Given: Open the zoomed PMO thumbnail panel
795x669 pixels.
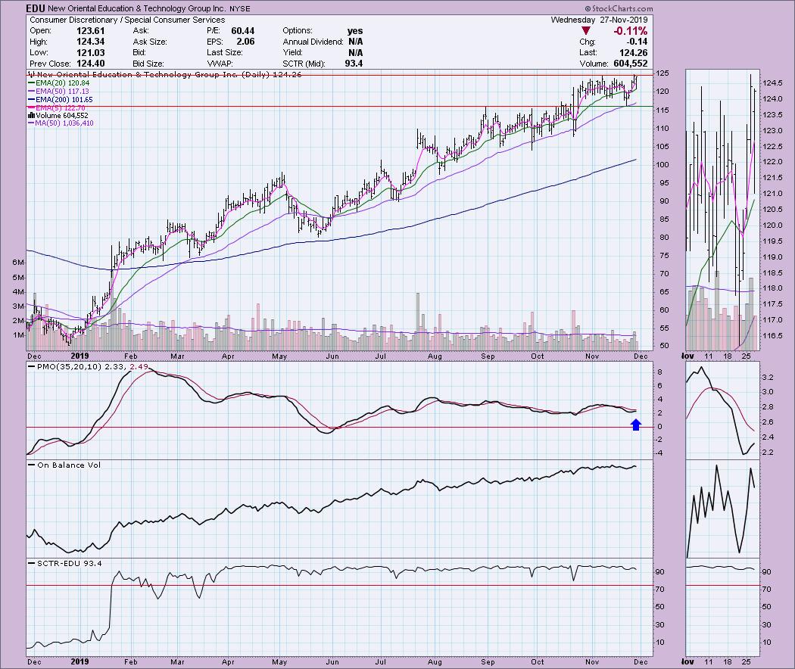Looking at the screenshot, I should point(722,409).
